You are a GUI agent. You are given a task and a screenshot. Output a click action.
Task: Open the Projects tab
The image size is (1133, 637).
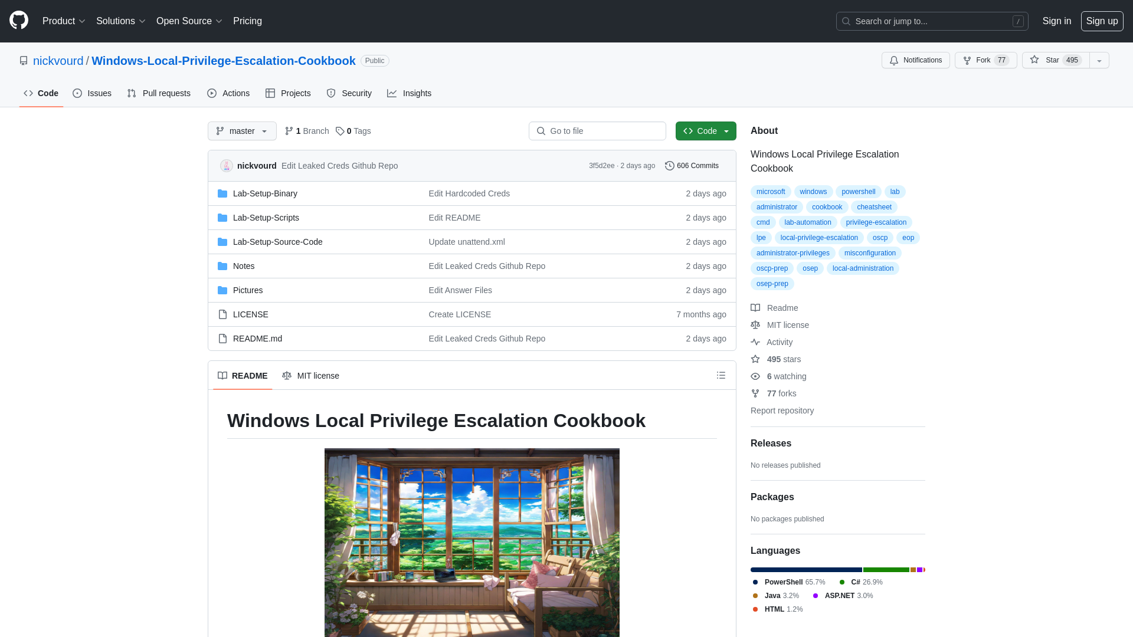288,93
